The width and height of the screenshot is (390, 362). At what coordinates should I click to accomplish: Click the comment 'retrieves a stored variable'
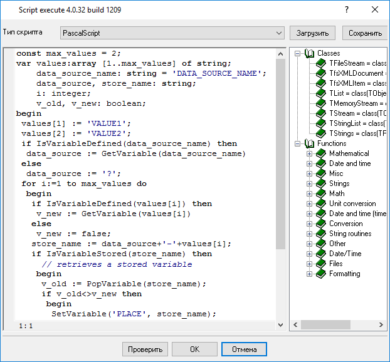click(124, 264)
